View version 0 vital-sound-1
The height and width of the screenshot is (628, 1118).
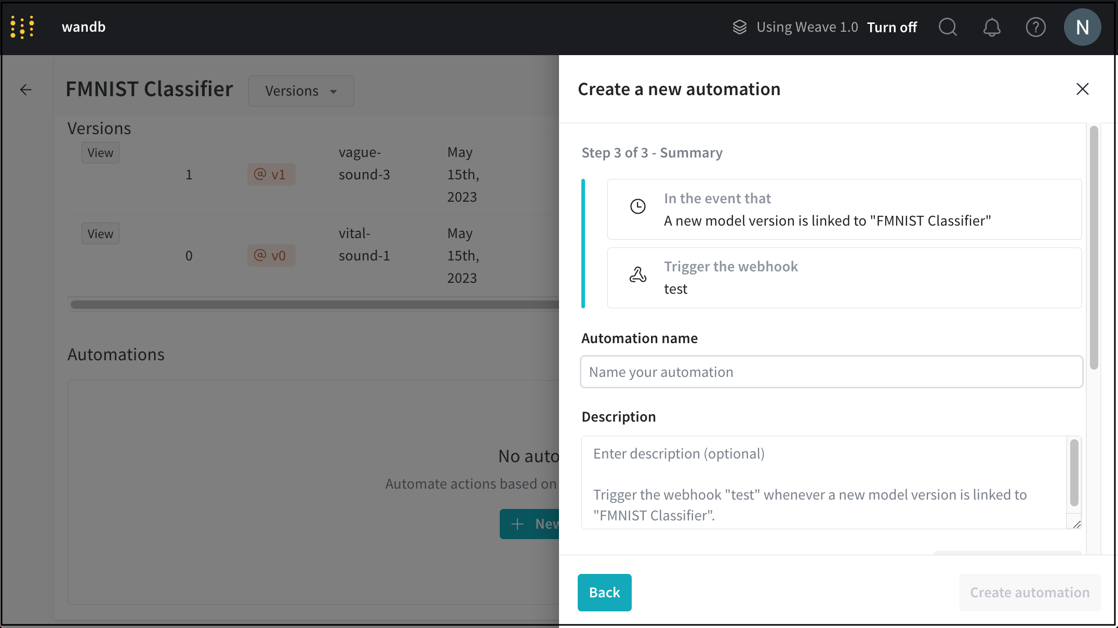click(100, 234)
